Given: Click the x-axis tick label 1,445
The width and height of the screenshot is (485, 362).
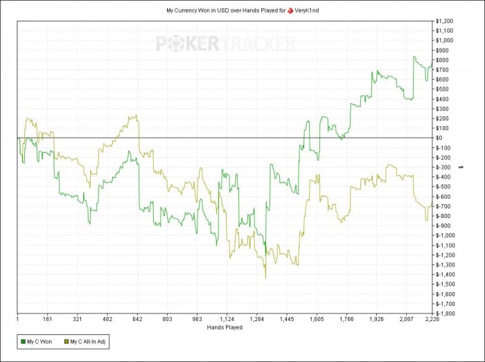Looking at the screenshot, I should click(287, 319).
